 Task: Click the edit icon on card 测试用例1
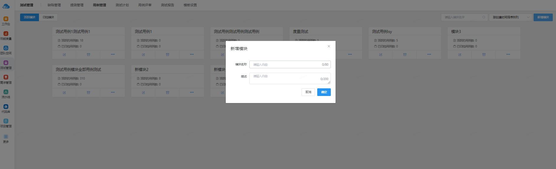pos(143,54)
